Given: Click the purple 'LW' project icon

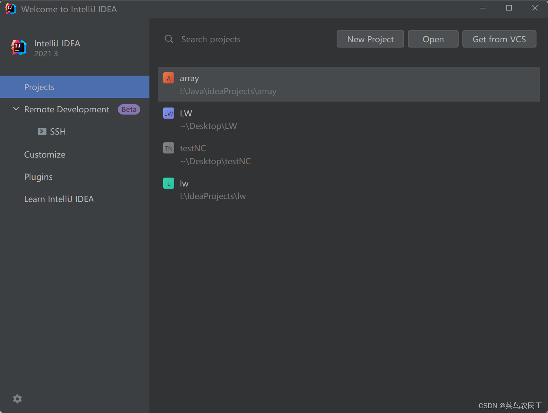Looking at the screenshot, I should (169, 113).
